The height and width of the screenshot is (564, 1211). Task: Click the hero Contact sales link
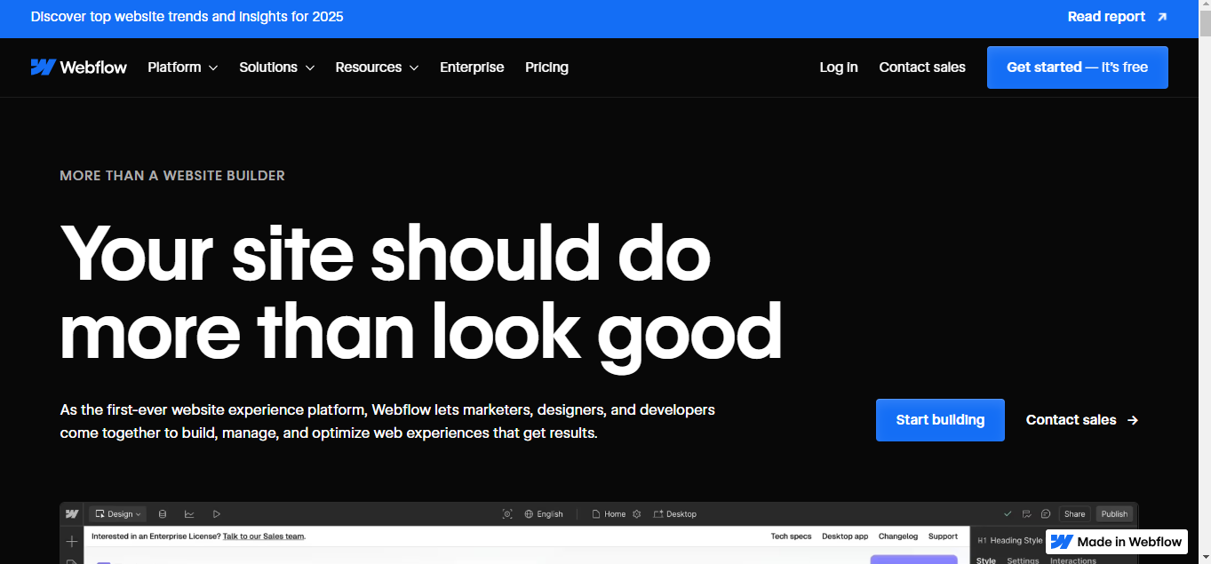click(1082, 420)
